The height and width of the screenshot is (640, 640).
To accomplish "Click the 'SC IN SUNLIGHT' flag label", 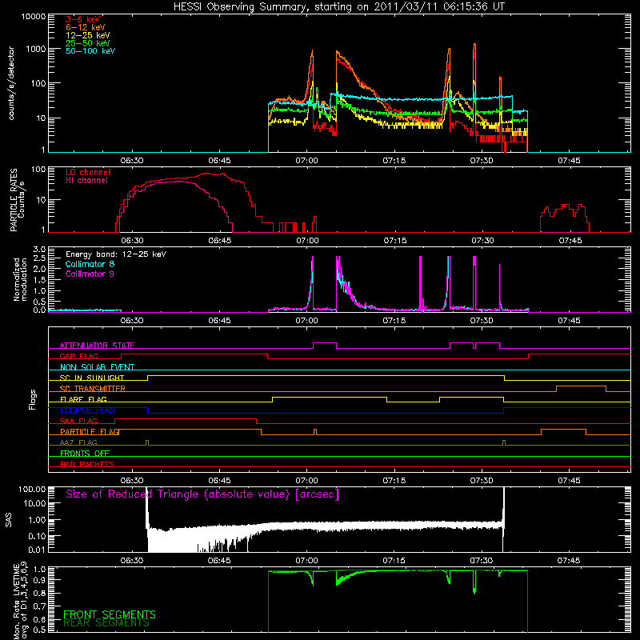I will tap(92, 378).
